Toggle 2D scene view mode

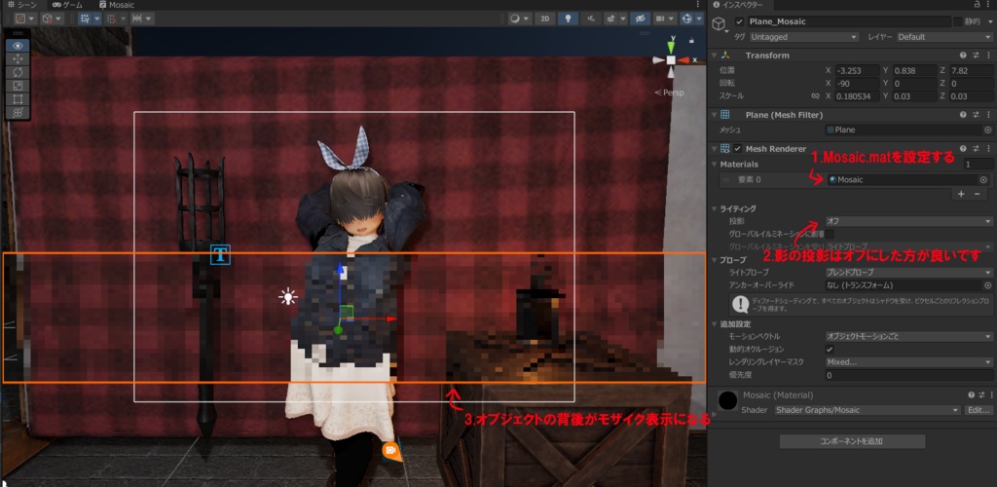click(544, 19)
